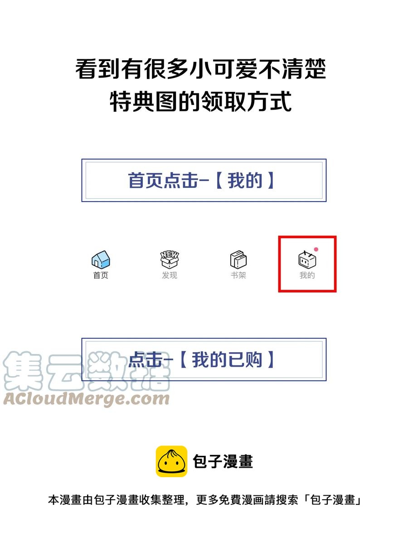The image size is (408, 541).
Task: Click the yellow 包子漫畫 bun logo
Action: click(x=171, y=461)
